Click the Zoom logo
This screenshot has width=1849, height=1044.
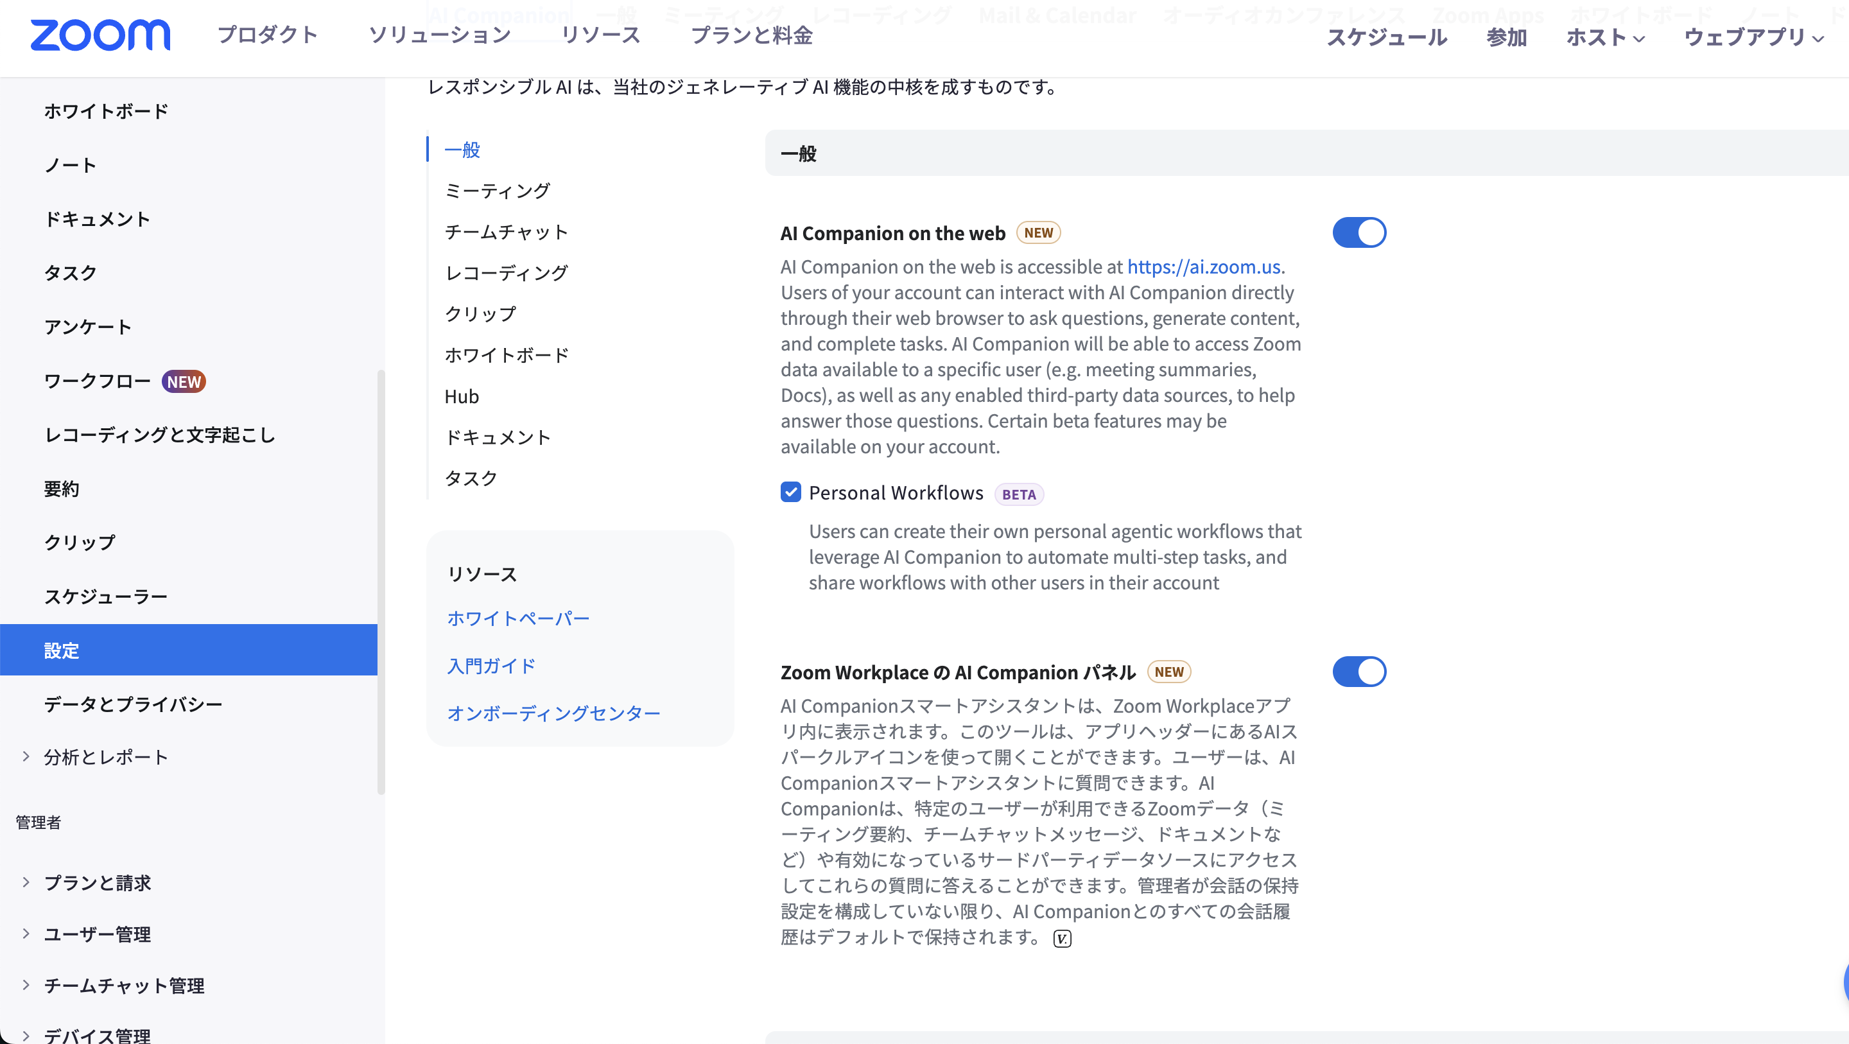click(100, 35)
